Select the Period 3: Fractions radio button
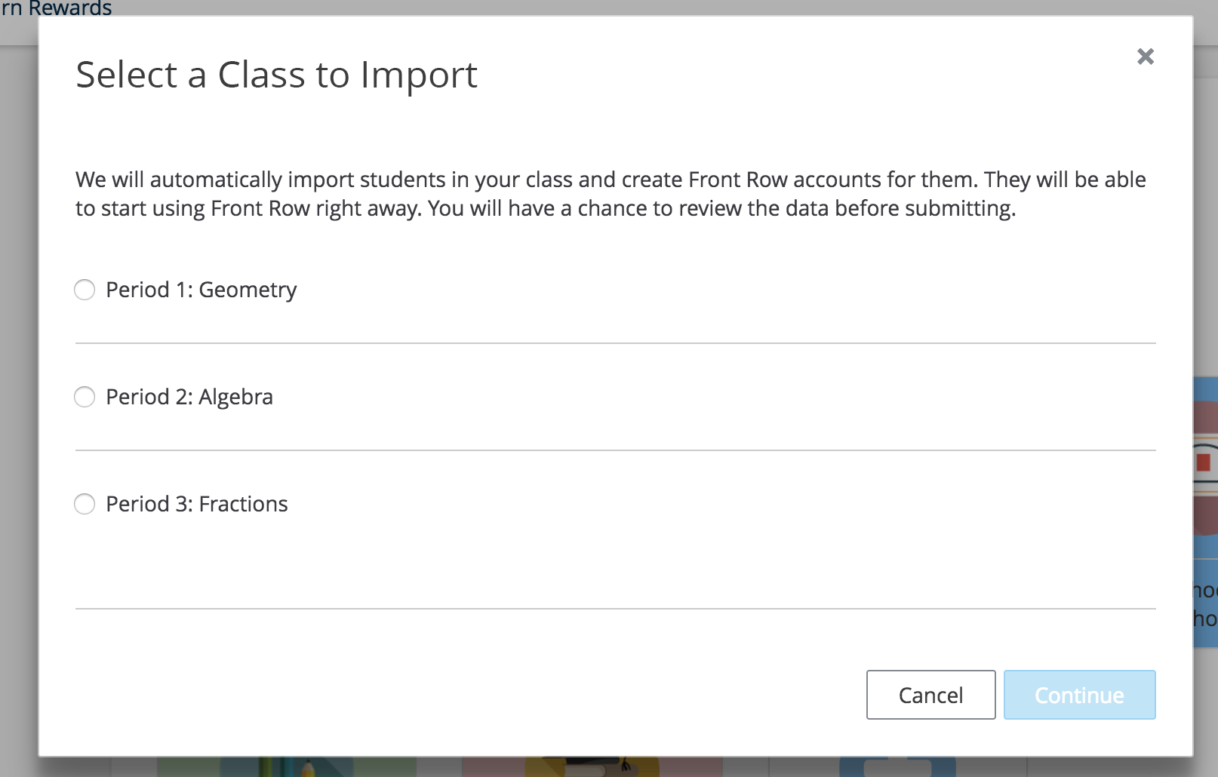Image resolution: width=1218 pixels, height=777 pixels. coord(85,504)
